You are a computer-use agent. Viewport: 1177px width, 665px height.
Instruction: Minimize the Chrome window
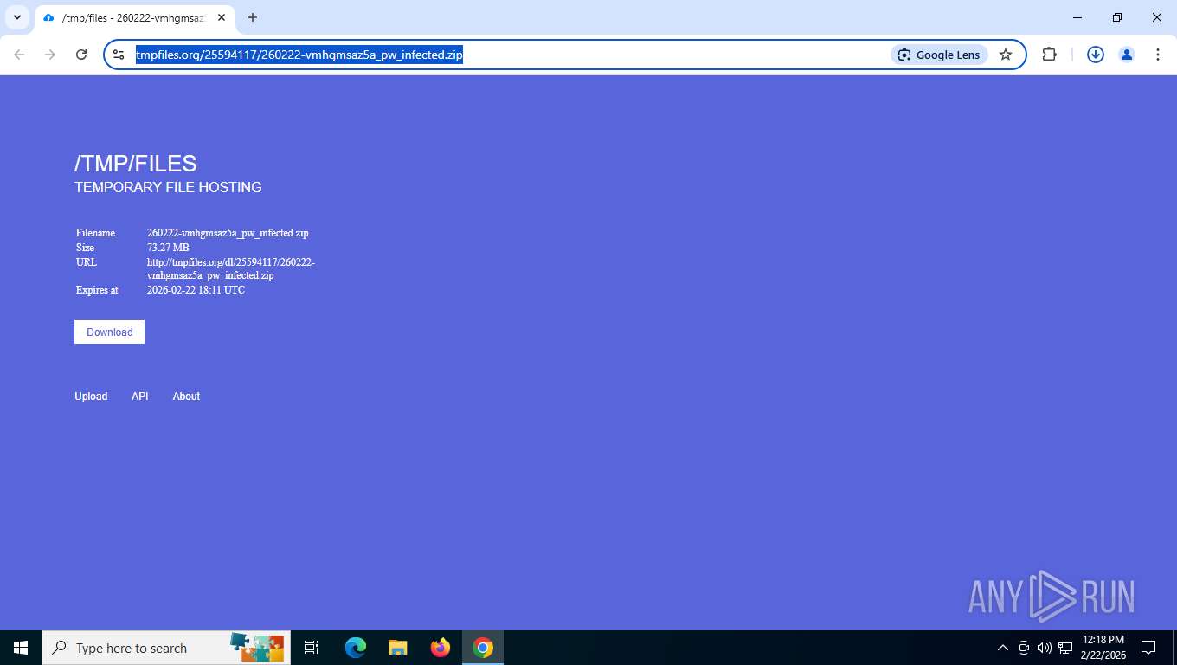click(1077, 17)
